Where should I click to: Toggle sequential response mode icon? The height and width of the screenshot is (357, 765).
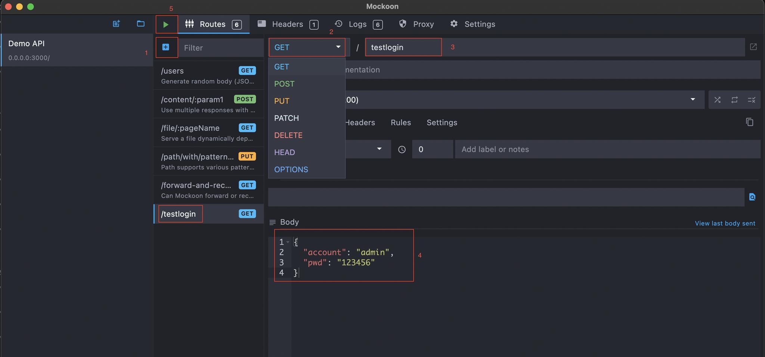(x=734, y=100)
